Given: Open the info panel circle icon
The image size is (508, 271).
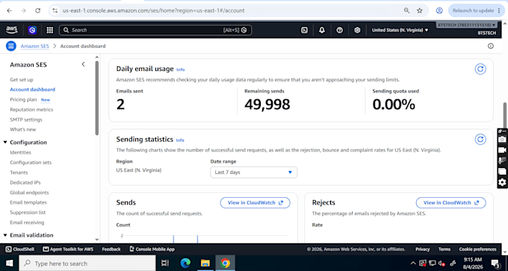Looking at the screenshot, I should [x=491, y=46].
